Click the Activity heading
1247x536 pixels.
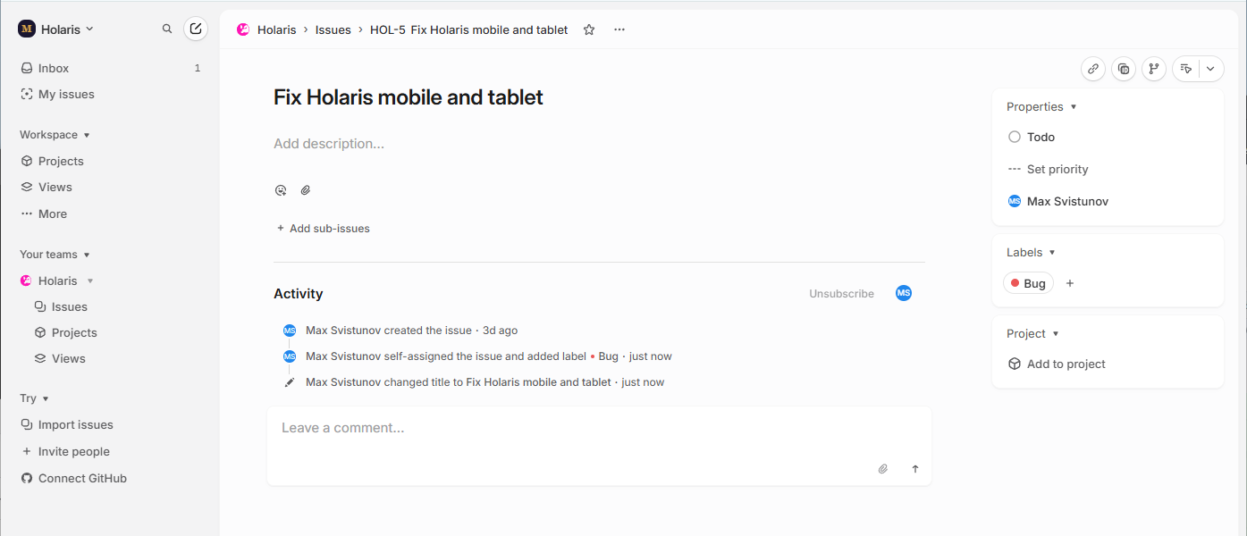tap(299, 293)
